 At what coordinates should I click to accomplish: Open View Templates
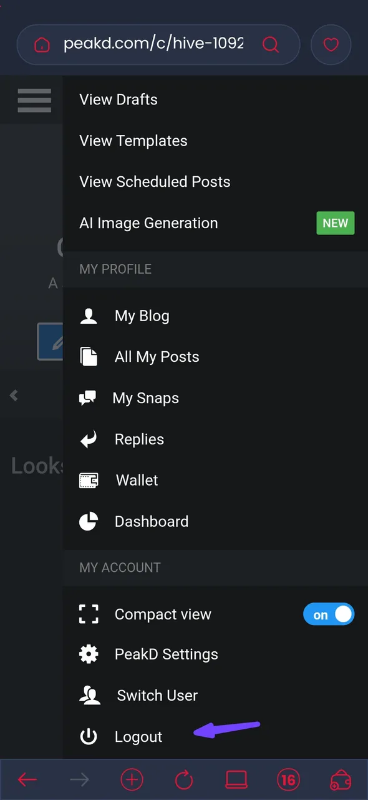tap(133, 141)
